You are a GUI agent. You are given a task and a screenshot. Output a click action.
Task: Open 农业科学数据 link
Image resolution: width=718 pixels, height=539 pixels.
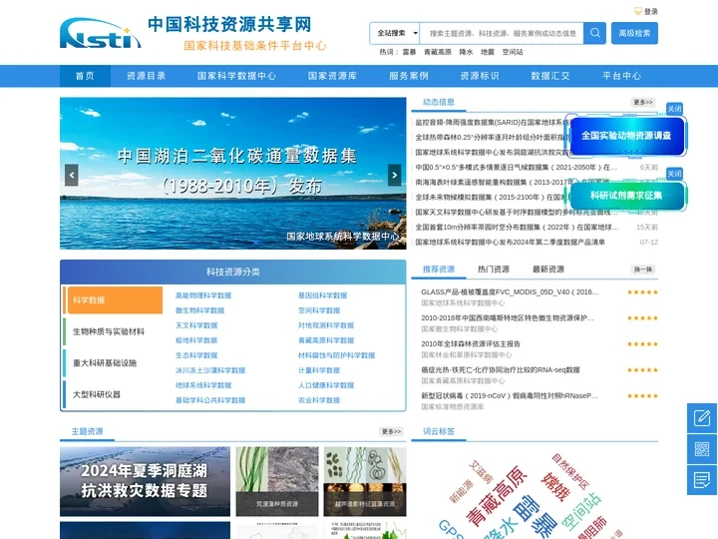[x=319, y=400]
